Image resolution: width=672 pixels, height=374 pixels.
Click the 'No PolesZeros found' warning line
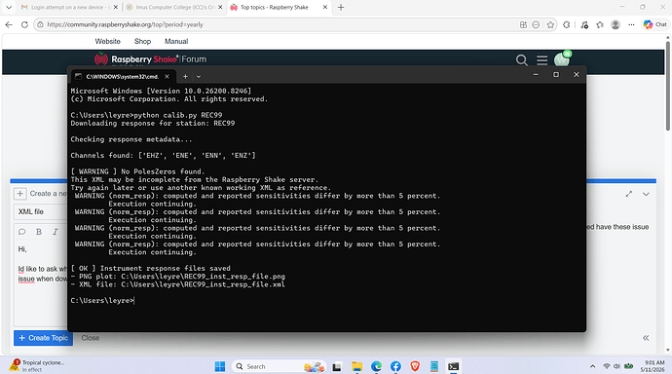137,171
